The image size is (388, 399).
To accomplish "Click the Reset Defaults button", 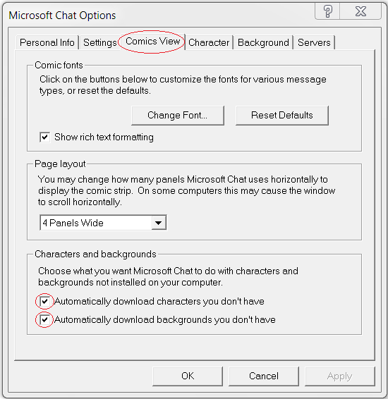I will 282,116.
